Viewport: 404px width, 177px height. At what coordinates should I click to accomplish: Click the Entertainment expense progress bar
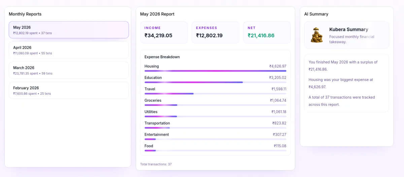[215, 139]
